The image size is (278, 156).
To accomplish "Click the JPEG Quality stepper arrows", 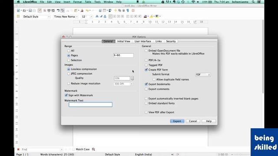I will 132,78.
